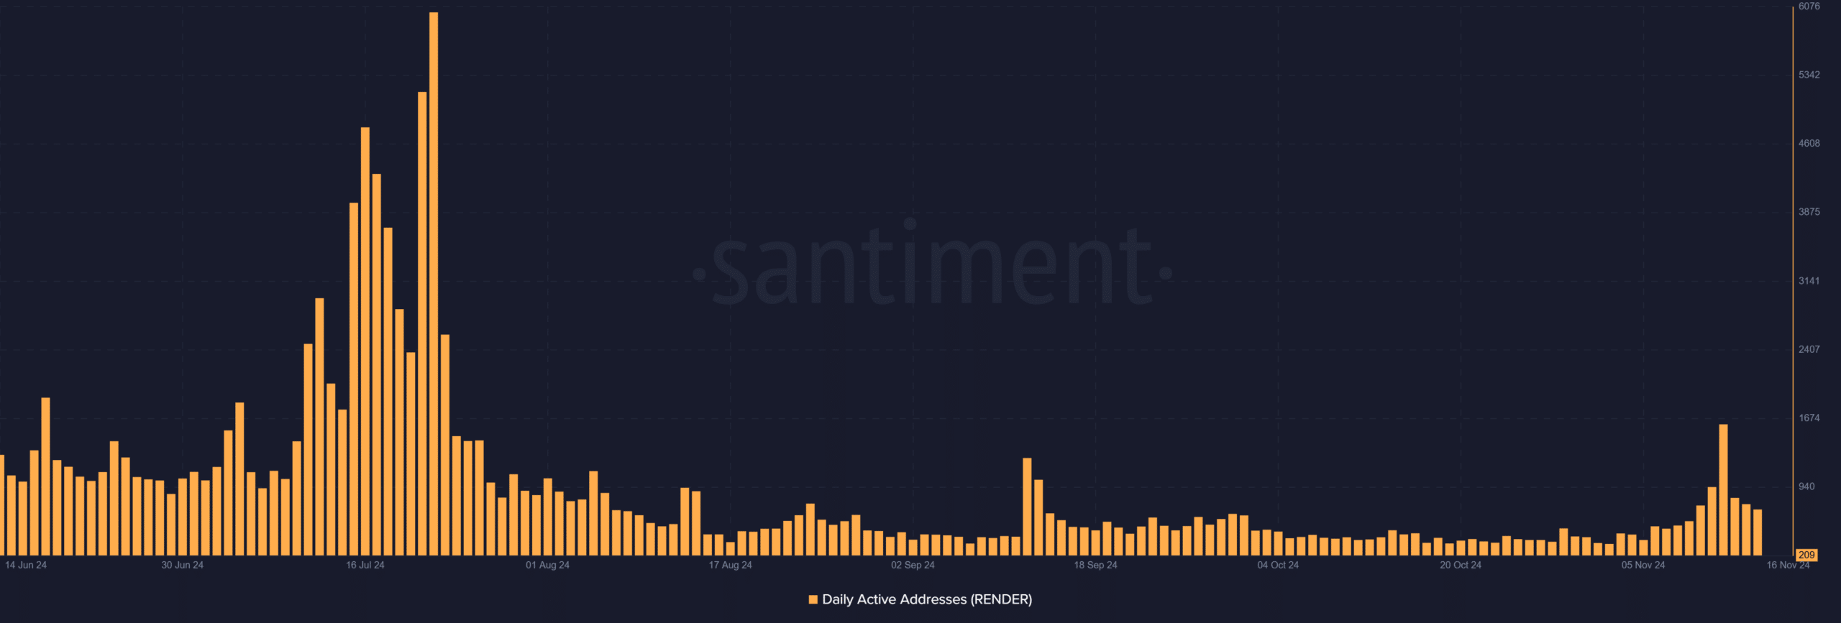Click the 1674 y-axis value
1841x623 pixels.
coord(1809,418)
